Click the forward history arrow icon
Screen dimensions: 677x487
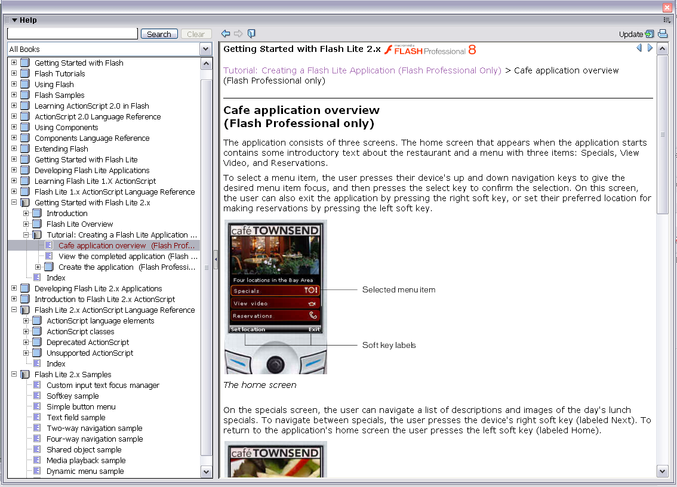click(238, 34)
